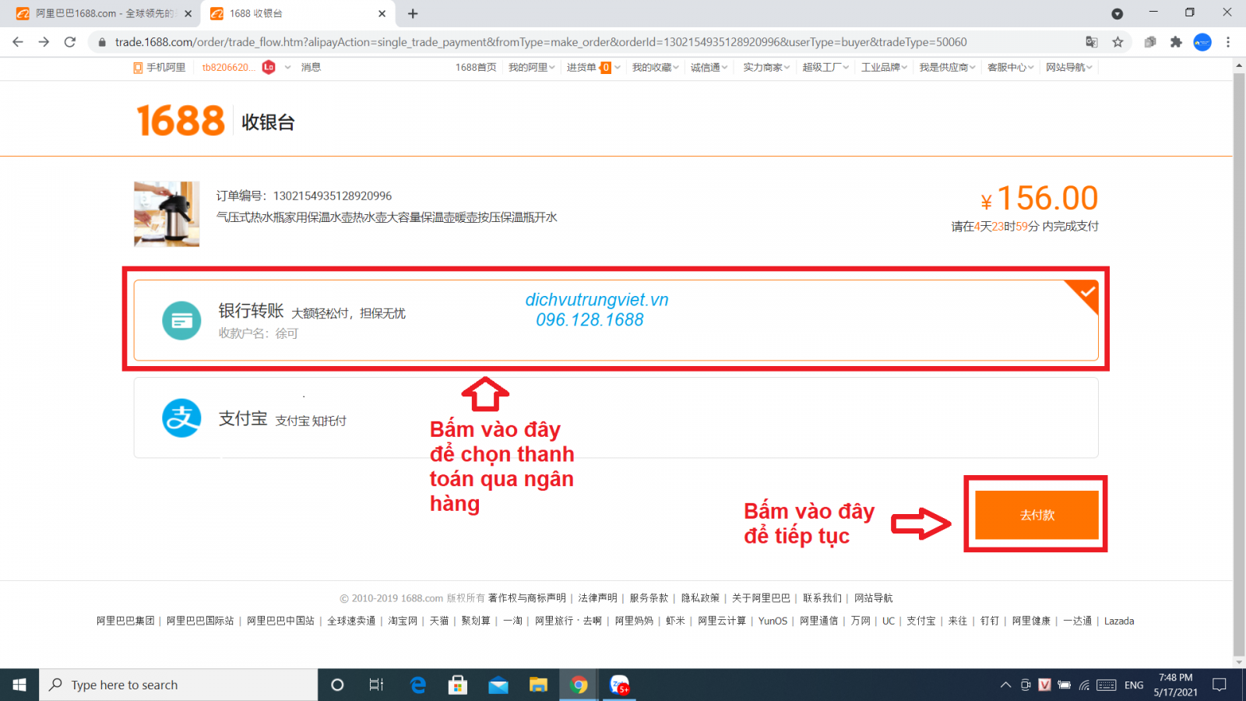Reload the page
Viewport: 1246px width, 701px height.
[x=70, y=42]
